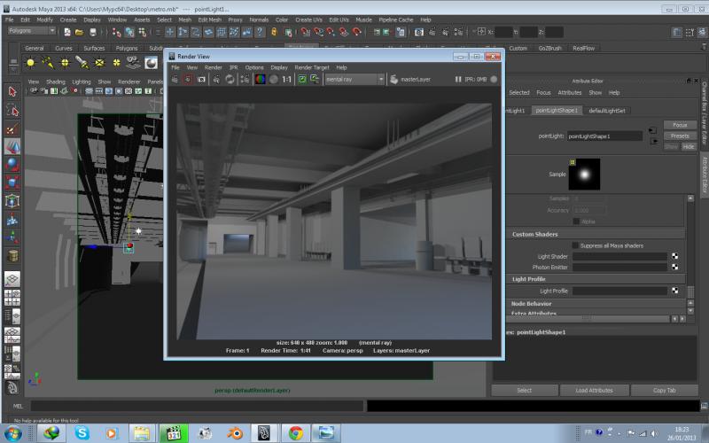Screen dimensions: 709x443
Task: Click the ambient light shelf icon
Action: pyautogui.click(x=30, y=63)
